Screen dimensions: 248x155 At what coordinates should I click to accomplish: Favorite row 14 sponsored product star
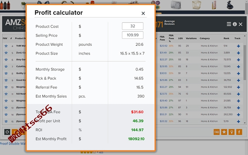(6, 114)
